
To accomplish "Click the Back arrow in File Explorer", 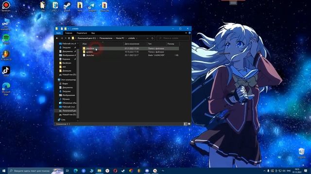I will click(57, 38).
